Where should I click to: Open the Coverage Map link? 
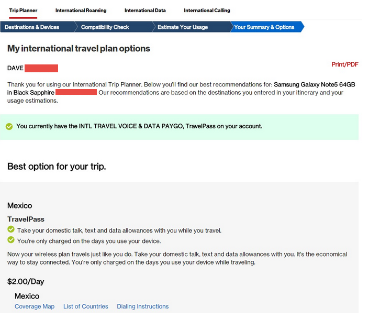click(x=35, y=306)
